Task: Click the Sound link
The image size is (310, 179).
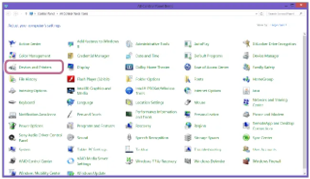Action: pos(83,138)
